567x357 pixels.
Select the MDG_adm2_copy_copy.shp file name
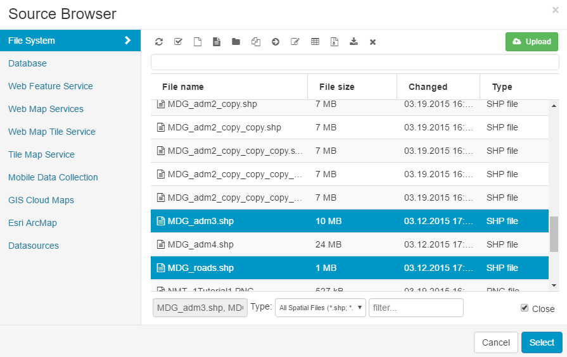point(224,128)
